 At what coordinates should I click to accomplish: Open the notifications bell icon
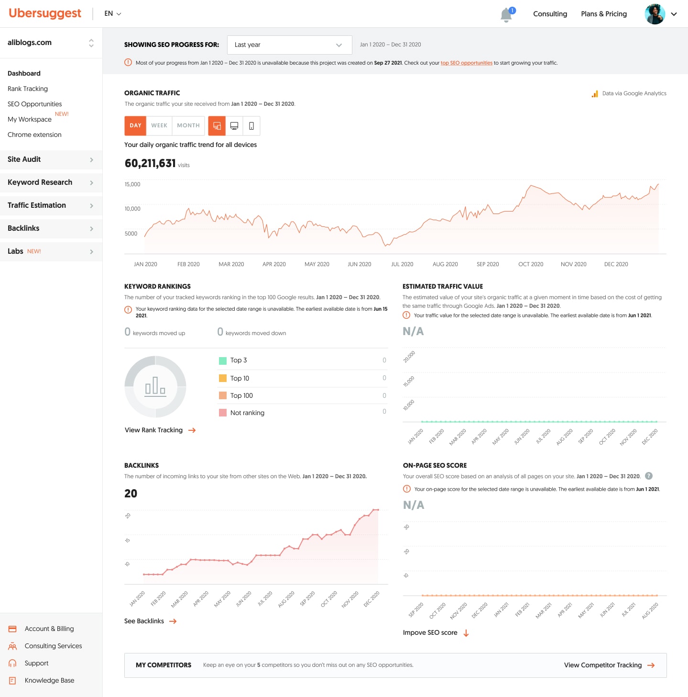506,15
